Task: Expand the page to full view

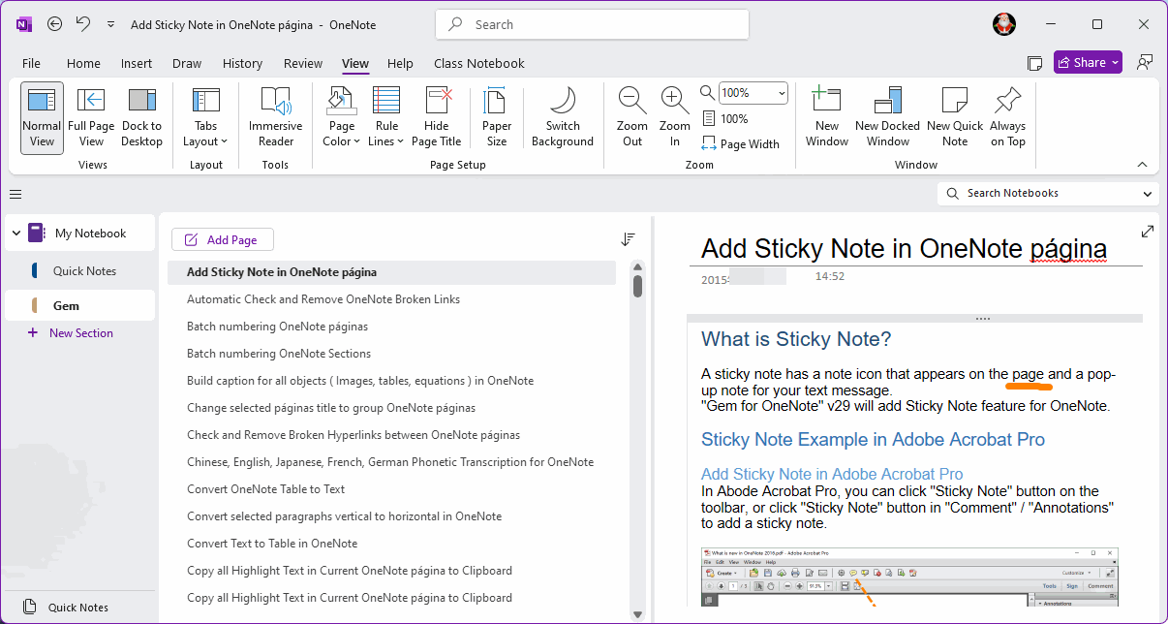Action: (x=1148, y=232)
